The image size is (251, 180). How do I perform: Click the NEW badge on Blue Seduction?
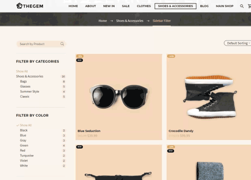79,60
